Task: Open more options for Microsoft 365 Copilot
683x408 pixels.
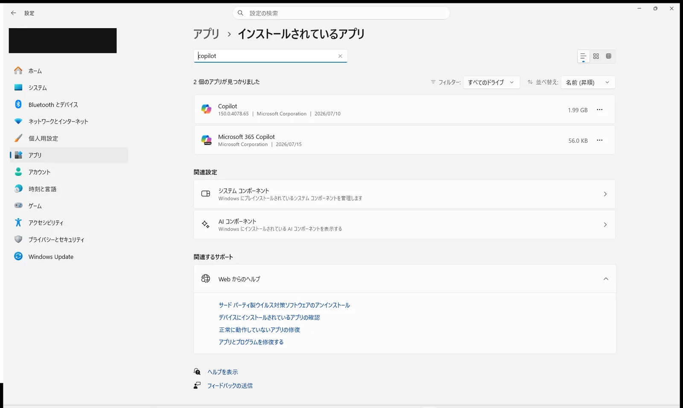Action: [x=600, y=140]
